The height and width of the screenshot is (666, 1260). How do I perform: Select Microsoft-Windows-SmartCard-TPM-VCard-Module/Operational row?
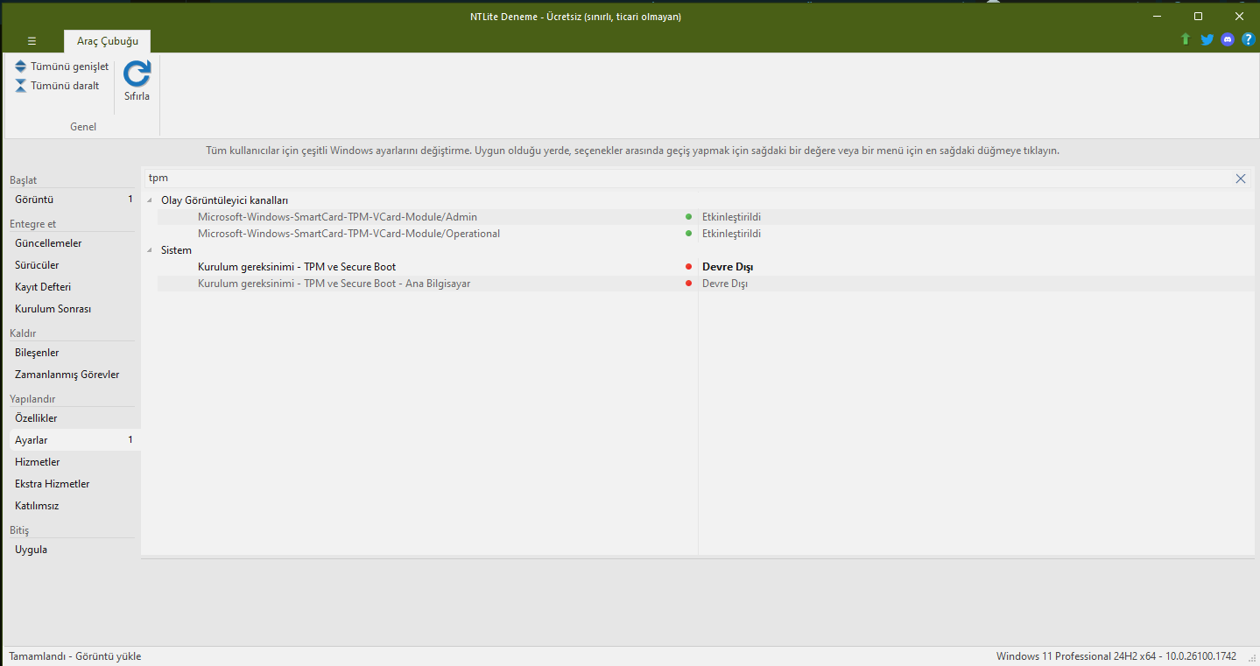click(706, 234)
